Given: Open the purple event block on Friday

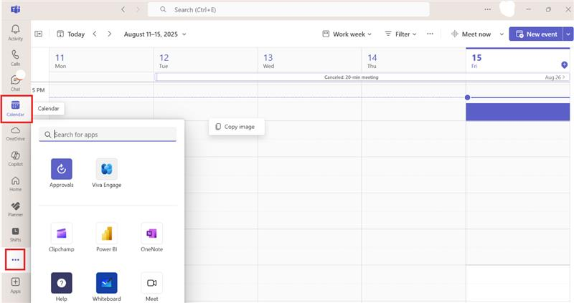Looking at the screenshot, I should (x=517, y=112).
